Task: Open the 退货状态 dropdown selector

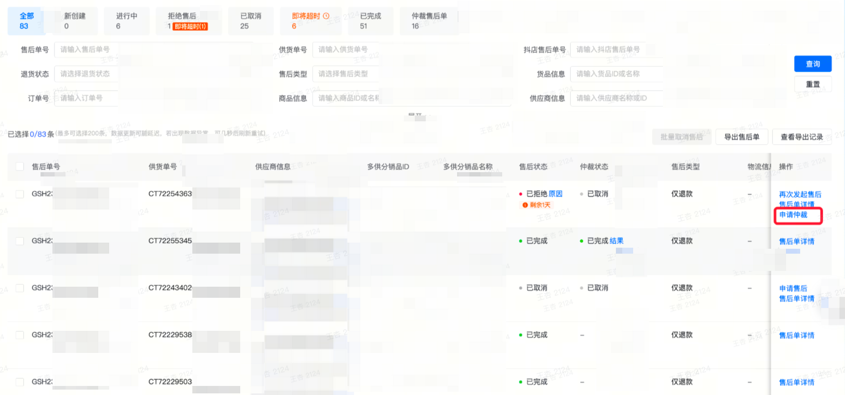Action: click(86, 74)
